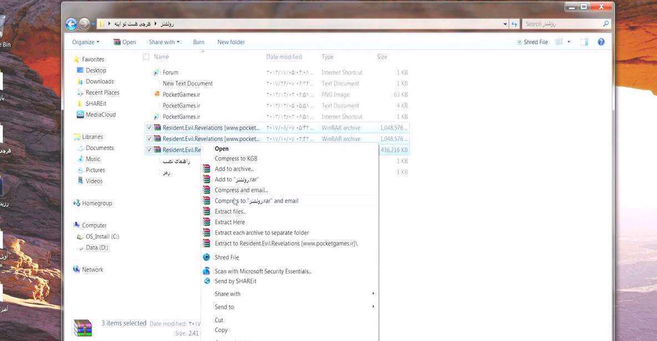The width and height of the screenshot is (657, 341).
Task: Choose Extract files... from context menu
Action: pos(230,211)
